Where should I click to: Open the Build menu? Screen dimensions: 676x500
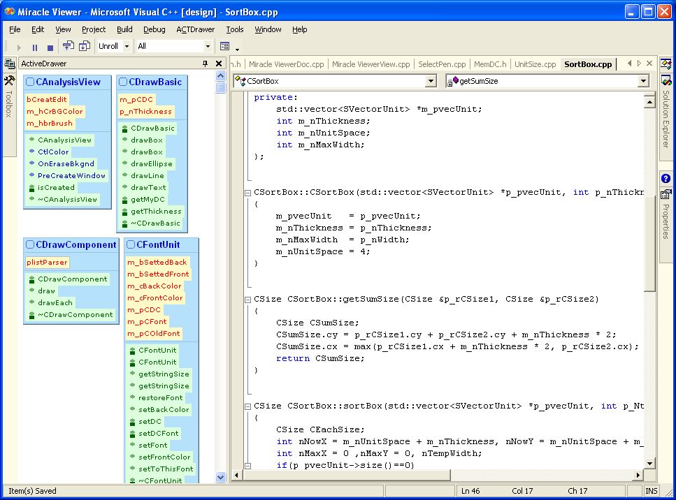124,29
